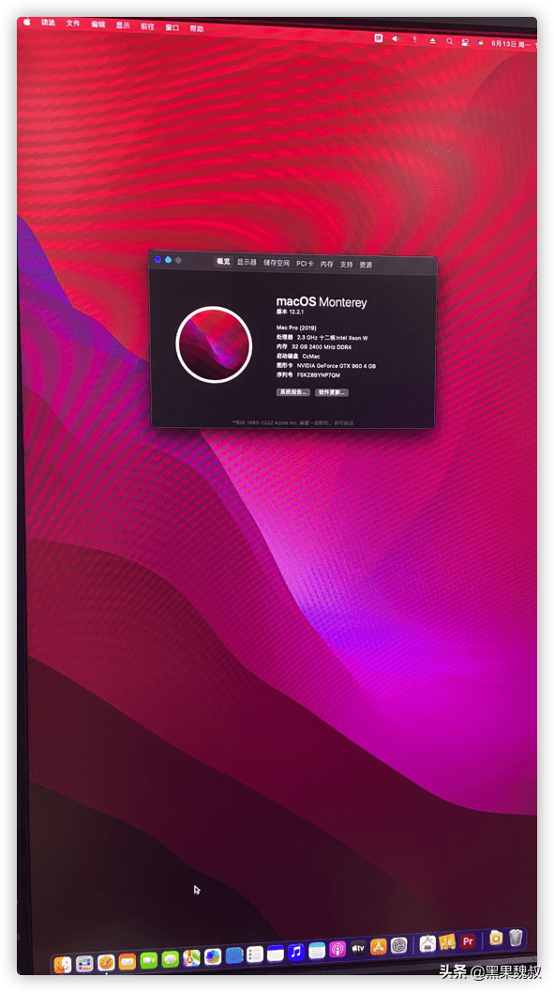
Task: Launch the Music app from Dock
Action: 295,952
